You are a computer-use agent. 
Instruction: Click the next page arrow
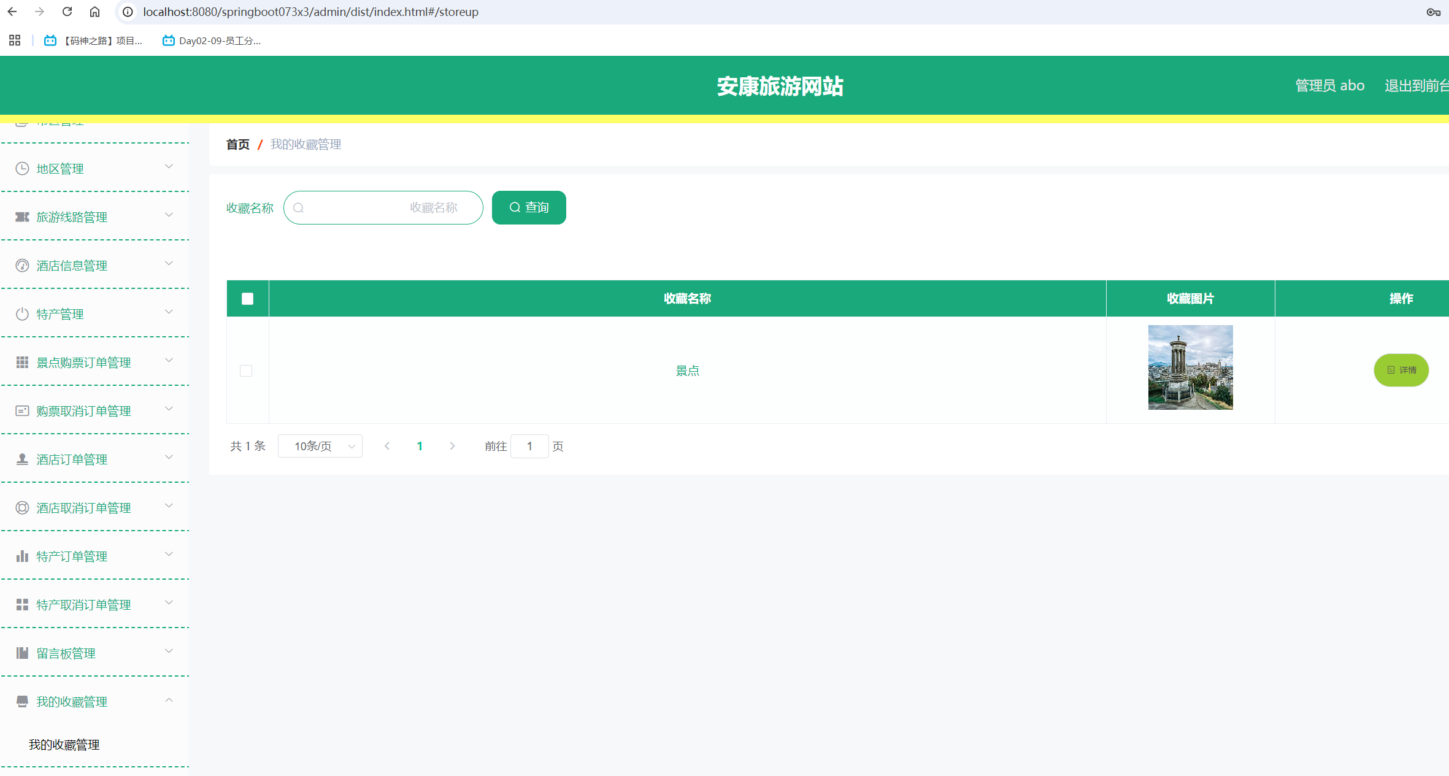[x=452, y=446]
